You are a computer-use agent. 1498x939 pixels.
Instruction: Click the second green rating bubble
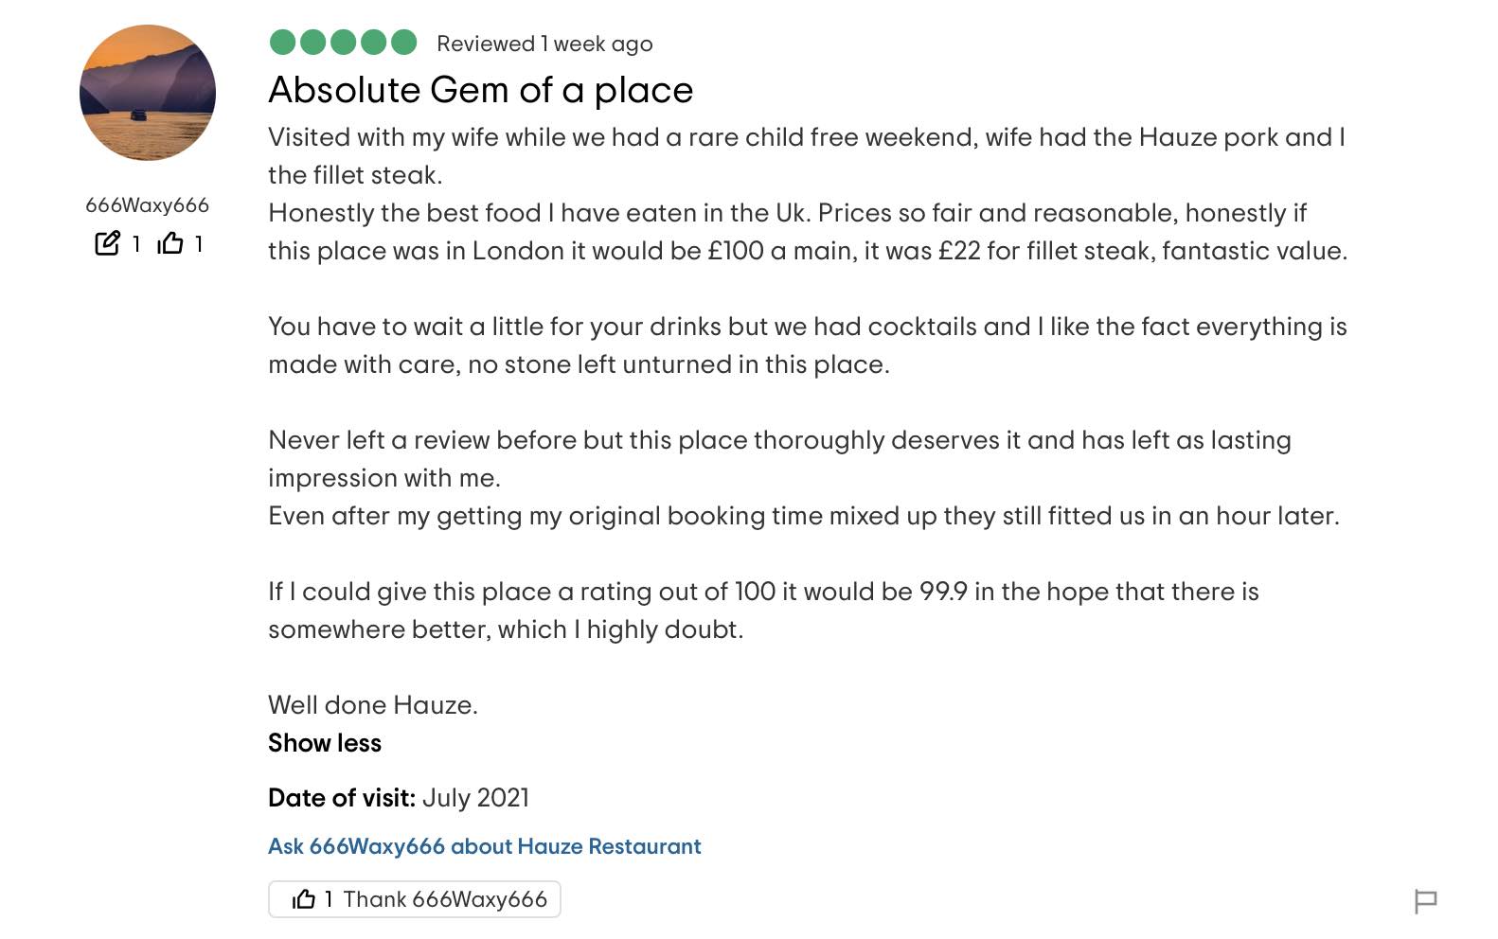pyautogui.click(x=312, y=43)
